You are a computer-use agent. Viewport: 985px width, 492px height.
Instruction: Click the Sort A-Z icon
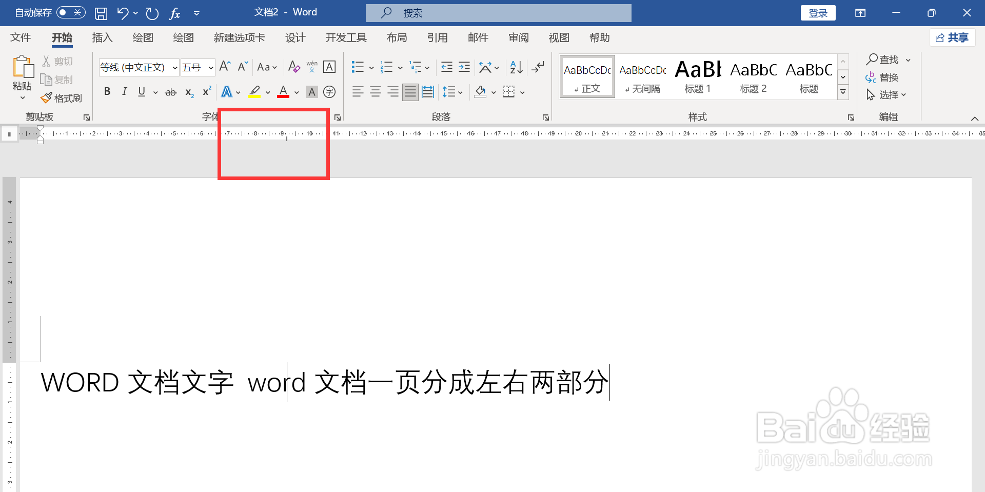517,67
